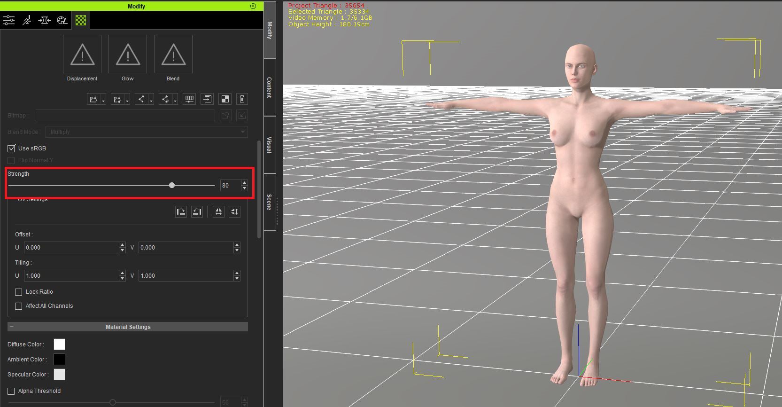Enable the Alpha Threshold checkbox
The image size is (782, 407).
point(11,391)
